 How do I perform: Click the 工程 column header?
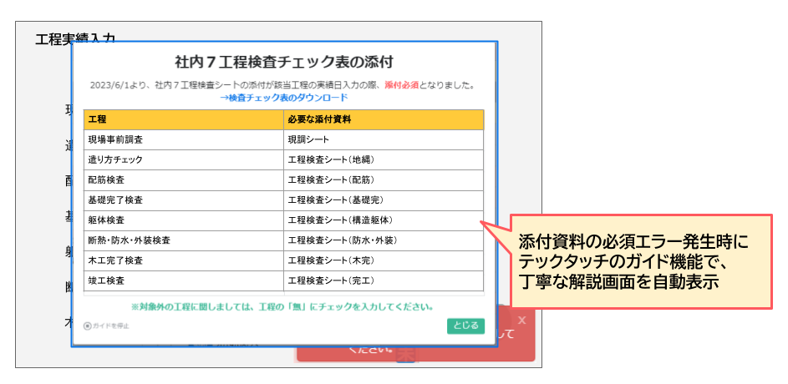[183, 119]
